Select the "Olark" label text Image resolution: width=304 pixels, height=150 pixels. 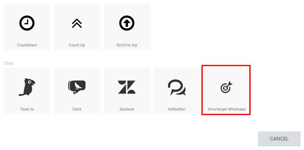(77, 109)
